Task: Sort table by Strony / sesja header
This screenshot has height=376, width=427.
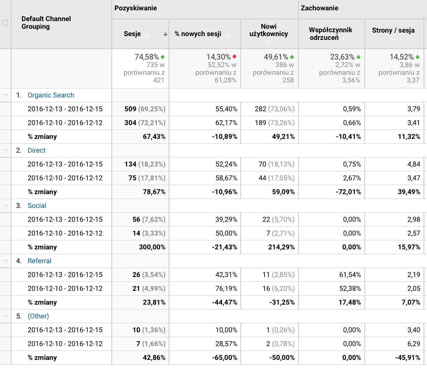Action: click(x=393, y=30)
